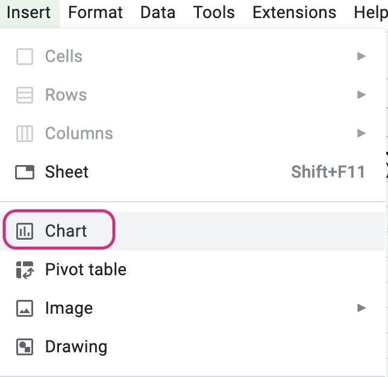
Task: Open the Tools menu
Action: pos(214,13)
